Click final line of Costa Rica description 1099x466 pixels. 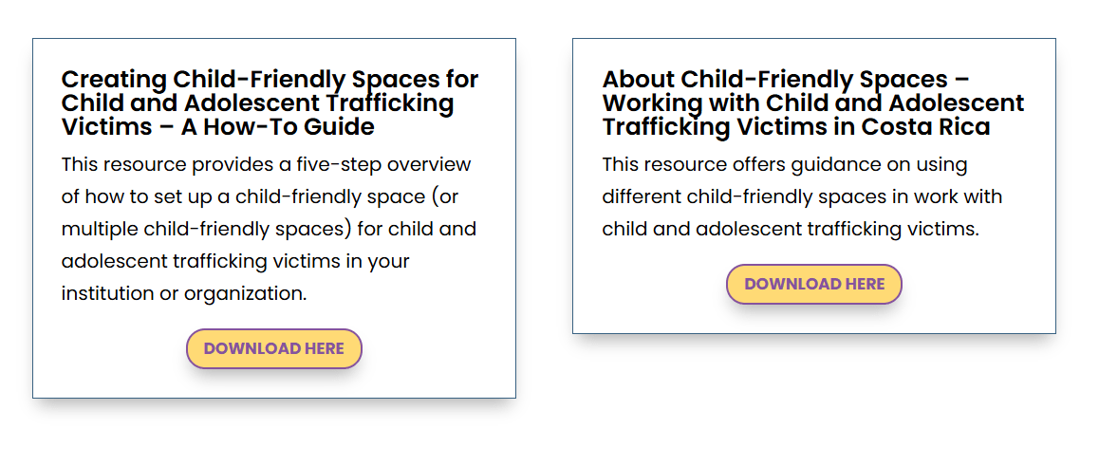(790, 229)
